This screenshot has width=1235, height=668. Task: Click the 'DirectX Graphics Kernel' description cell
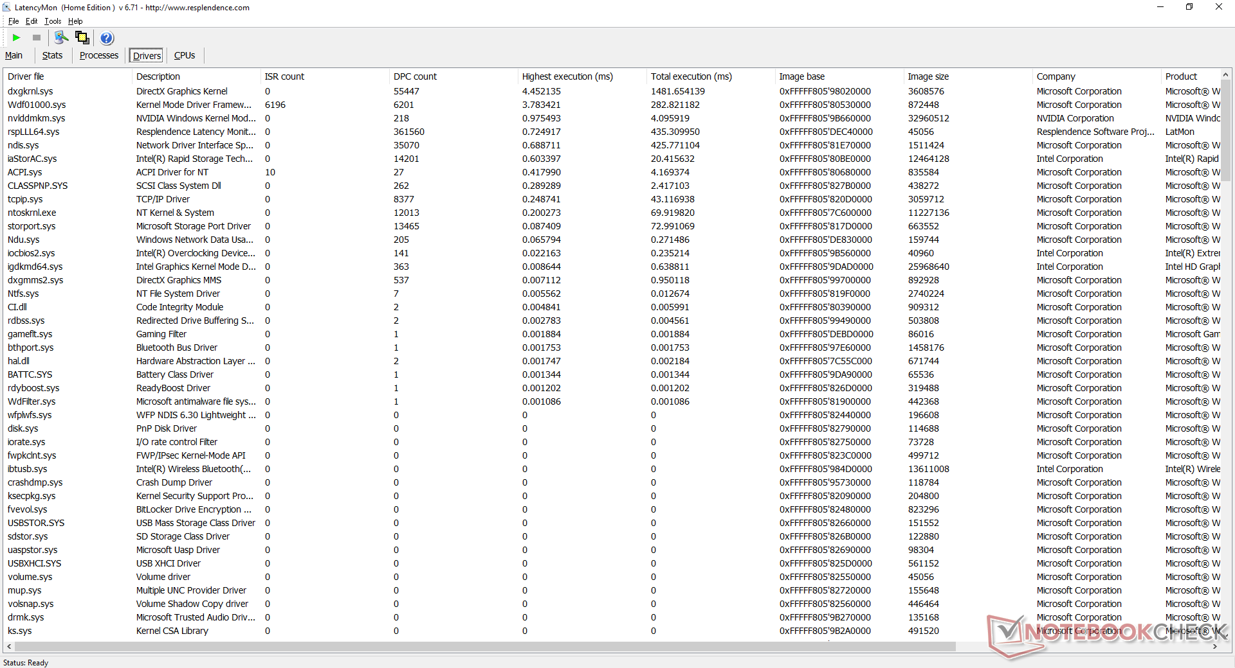click(x=182, y=91)
